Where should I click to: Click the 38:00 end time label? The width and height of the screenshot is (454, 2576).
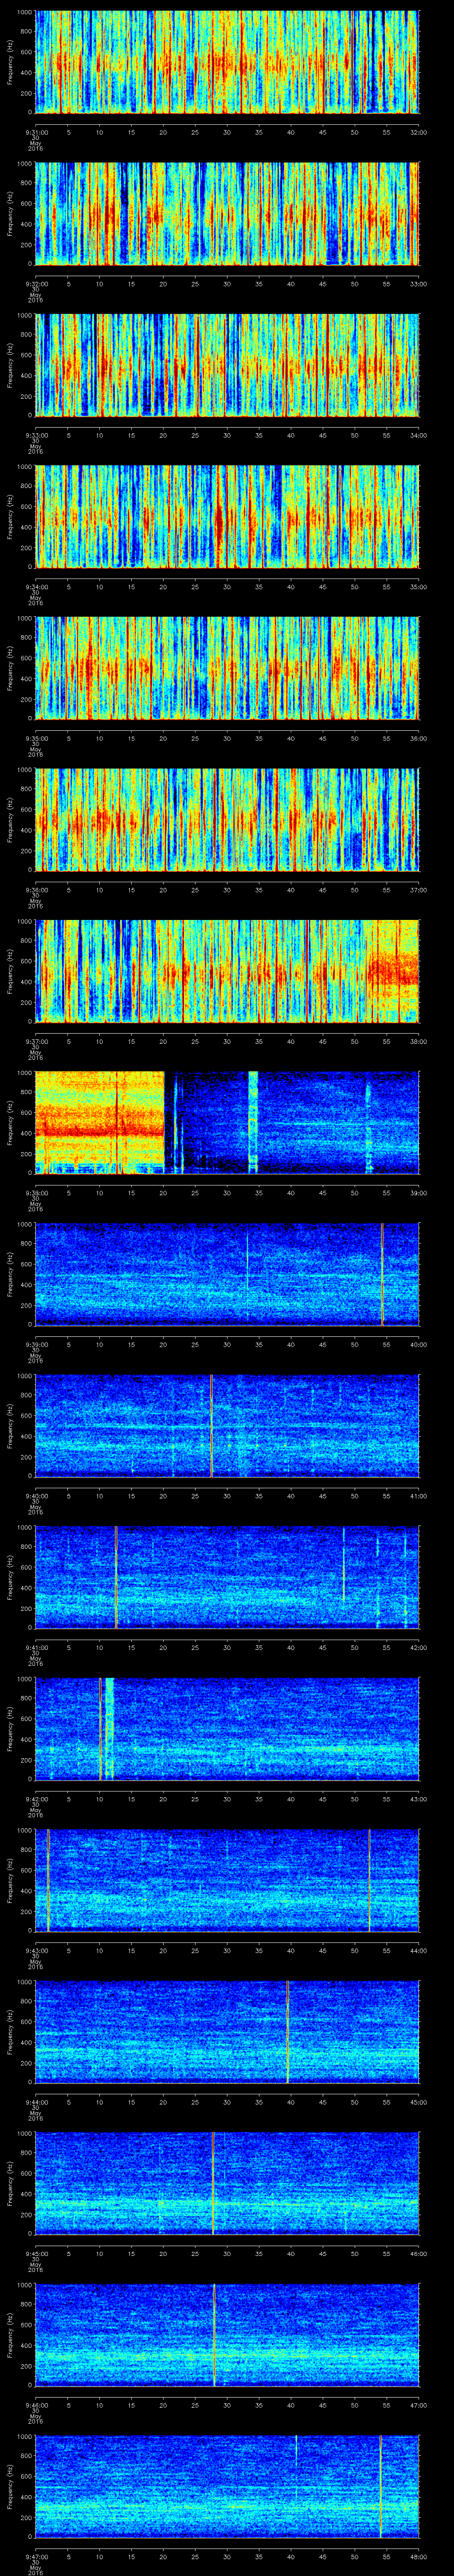click(418, 1041)
